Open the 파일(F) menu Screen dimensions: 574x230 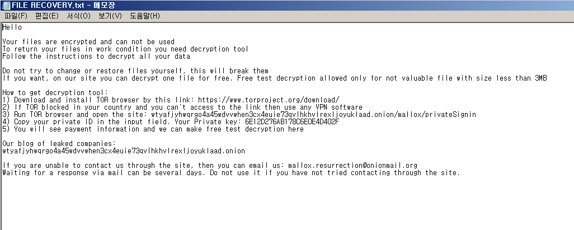point(16,16)
